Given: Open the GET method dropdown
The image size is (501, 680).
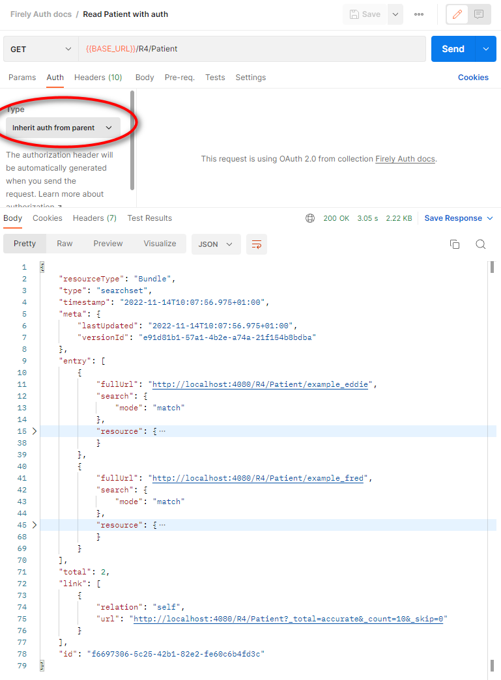Looking at the screenshot, I should coord(41,49).
